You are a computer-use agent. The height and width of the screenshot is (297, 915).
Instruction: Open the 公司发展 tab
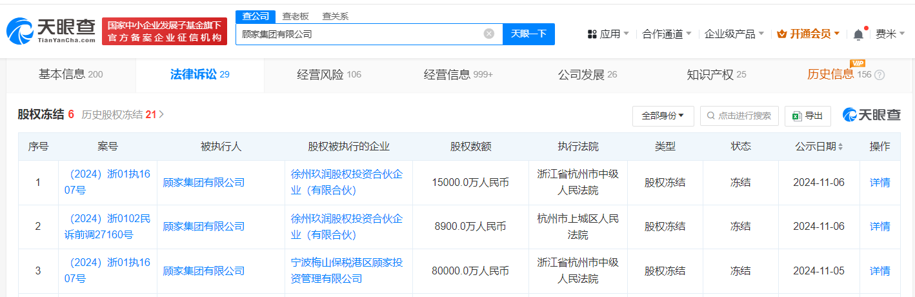point(587,74)
